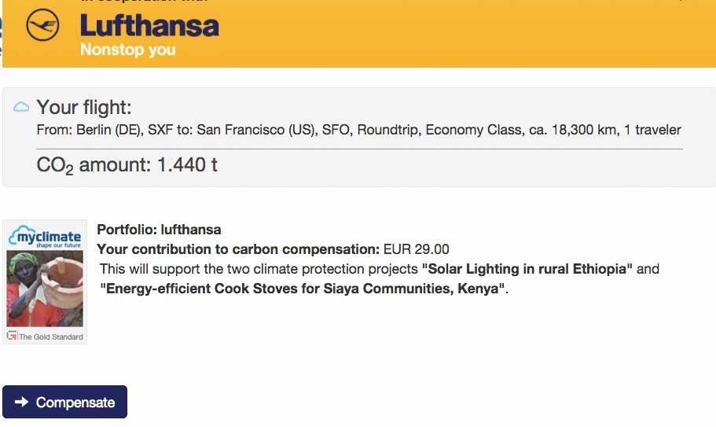Open Energy-efficient Cook Stoves Kenya project
Screen dimensions: 716x427
[x=303, y=289]
